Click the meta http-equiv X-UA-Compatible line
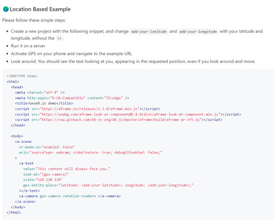Viewport: 275px width, 222px height. [x=72, y=98]
